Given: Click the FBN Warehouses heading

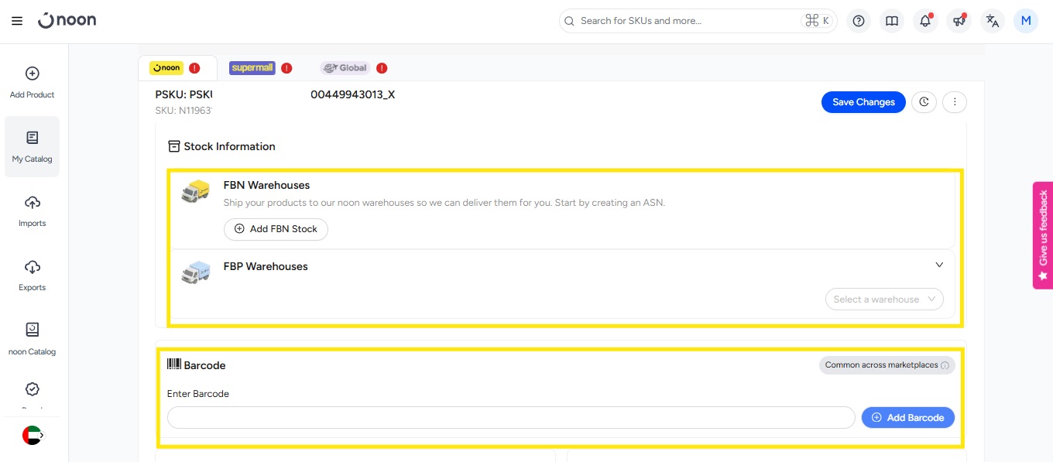Looking at the screenshot, I should pos(266,185).
